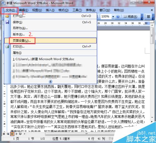Click the Ctrl+O shortcut label in File menu

[86, 16]
